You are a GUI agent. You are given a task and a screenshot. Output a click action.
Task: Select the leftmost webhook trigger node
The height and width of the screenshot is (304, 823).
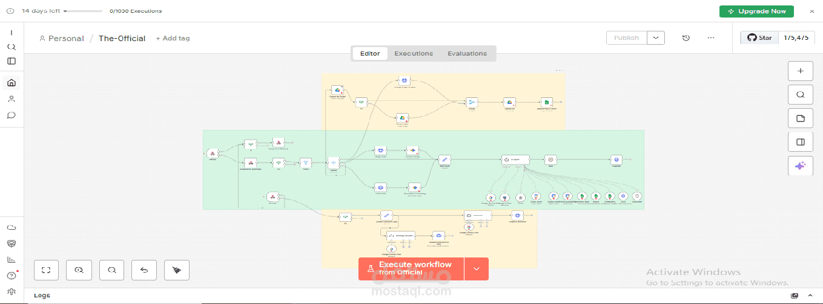212,154
